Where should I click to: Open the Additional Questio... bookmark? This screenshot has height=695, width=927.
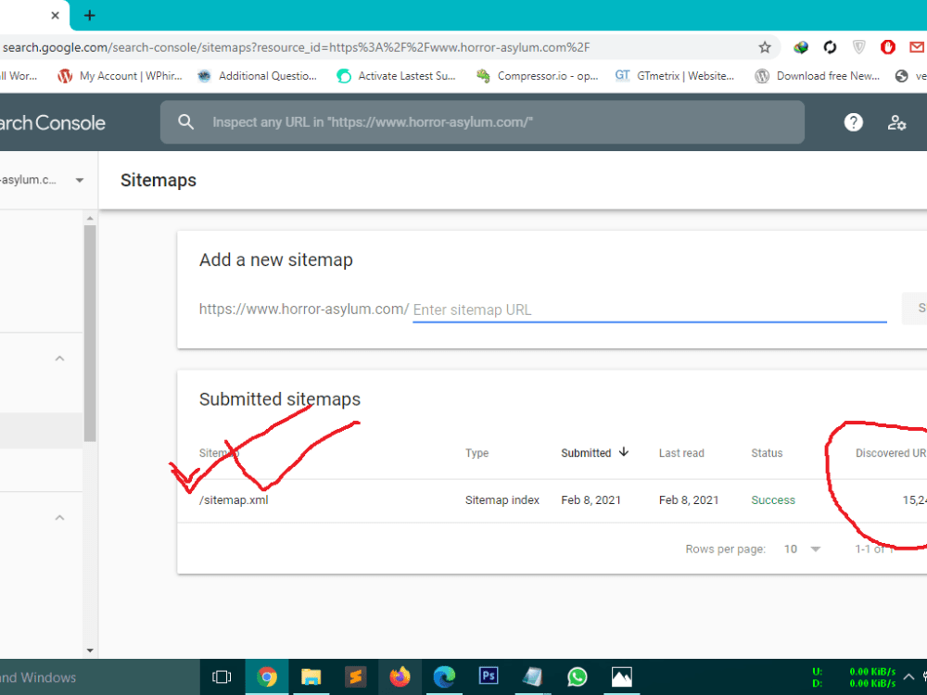point(257,76)
